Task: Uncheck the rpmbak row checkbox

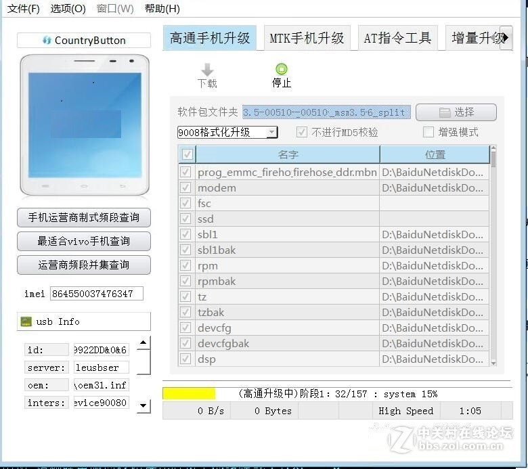Action: tap(185, 281)
